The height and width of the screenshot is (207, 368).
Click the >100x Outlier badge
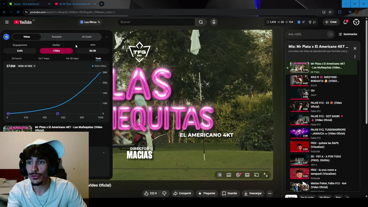coord(56,51)
